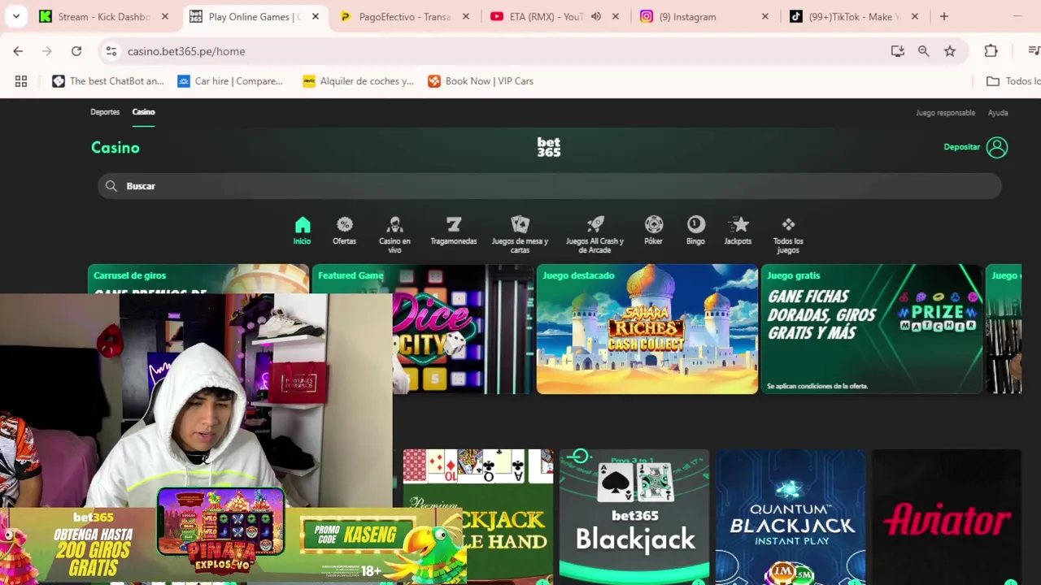
Task: Click the search magnifier icon
Action: pyautogui.click(x=111, y=186)
